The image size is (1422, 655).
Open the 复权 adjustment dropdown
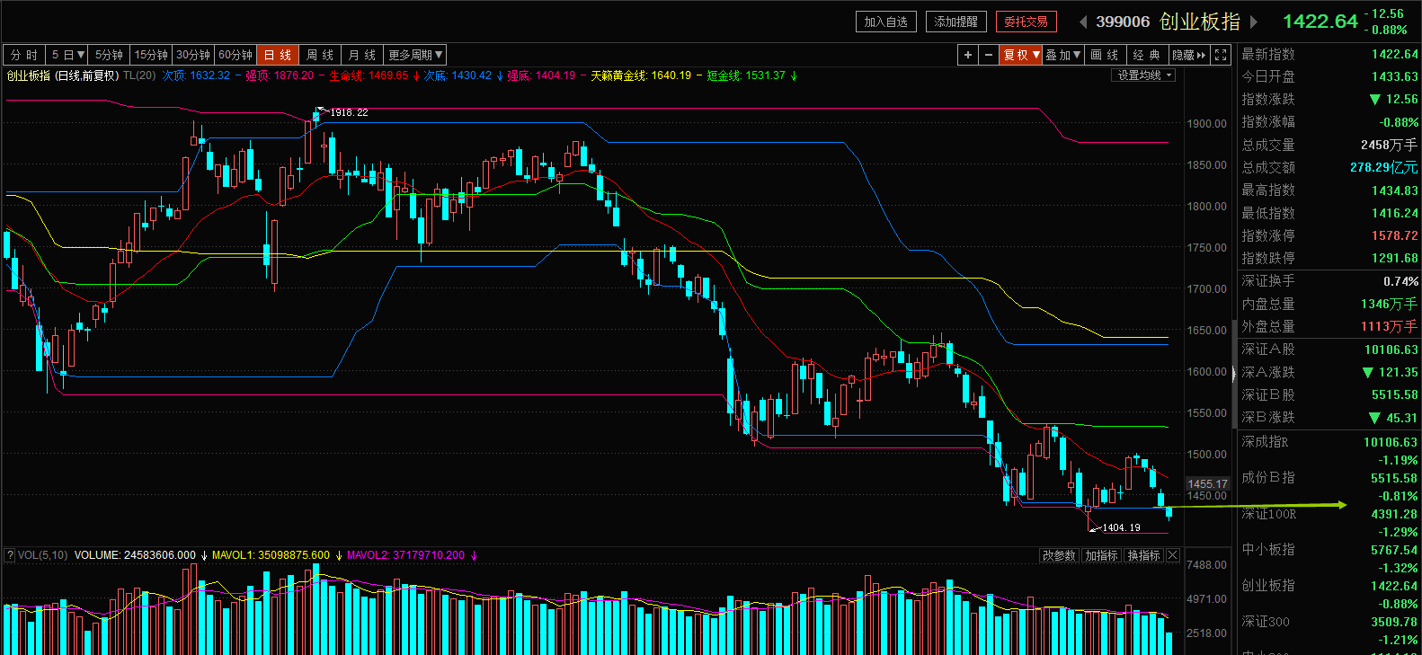point(1021,55)
